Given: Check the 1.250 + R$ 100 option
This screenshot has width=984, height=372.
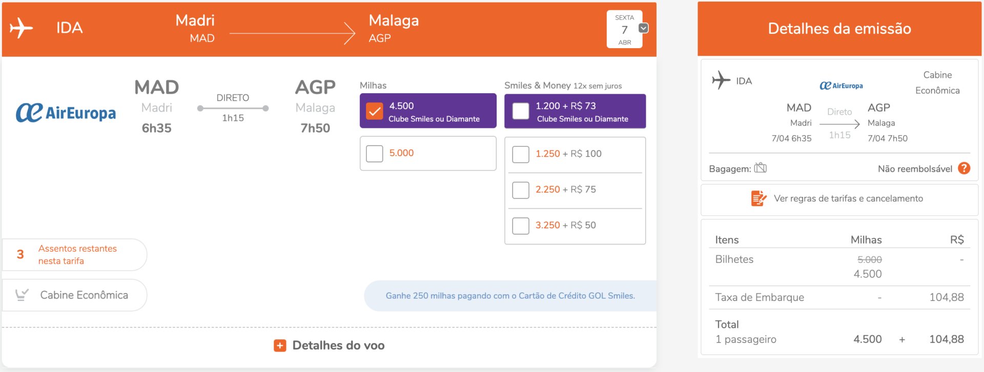Looking at the screenshot, I should (x=521, y=154).
